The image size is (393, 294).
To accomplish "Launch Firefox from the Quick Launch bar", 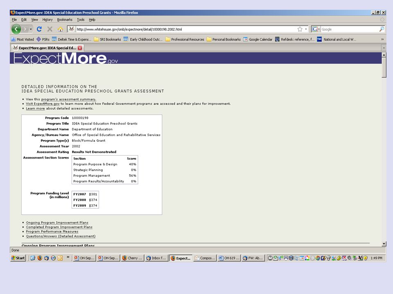I will 40,258.
